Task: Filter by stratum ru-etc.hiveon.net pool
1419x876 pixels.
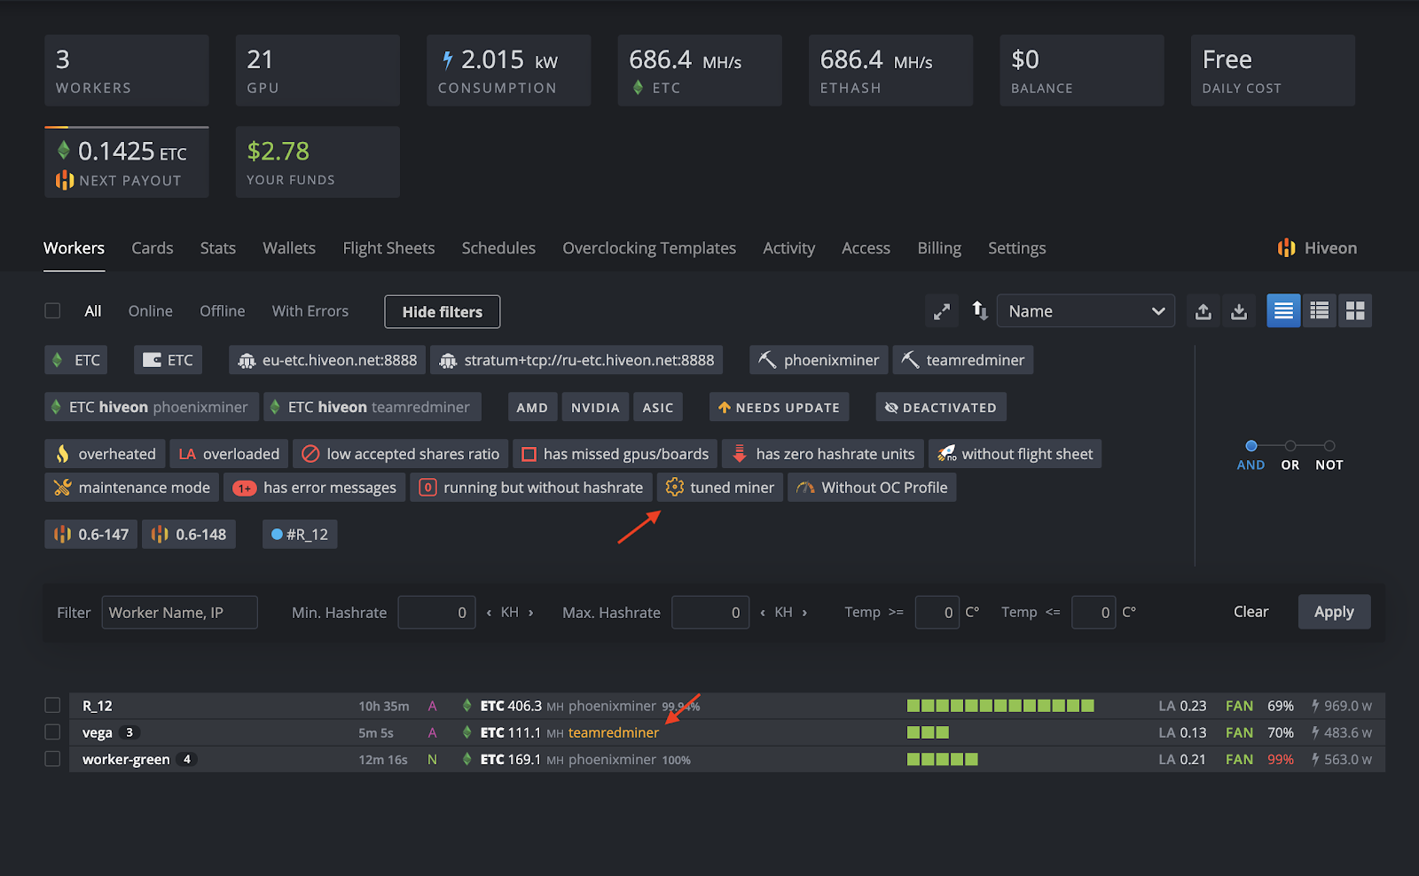Action: point(577,360)
